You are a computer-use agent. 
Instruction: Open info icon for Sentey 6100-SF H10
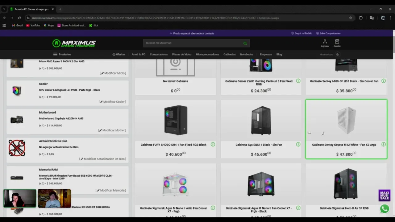pos(383,81)
